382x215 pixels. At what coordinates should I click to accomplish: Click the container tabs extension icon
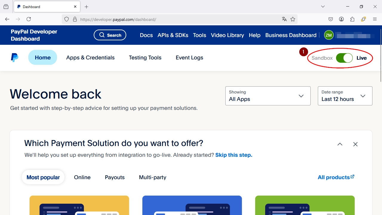(363, 19)
